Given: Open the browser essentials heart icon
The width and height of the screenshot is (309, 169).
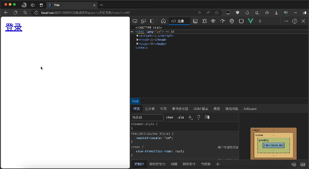Looking at the screenshot, I should [x=286, y=13].
